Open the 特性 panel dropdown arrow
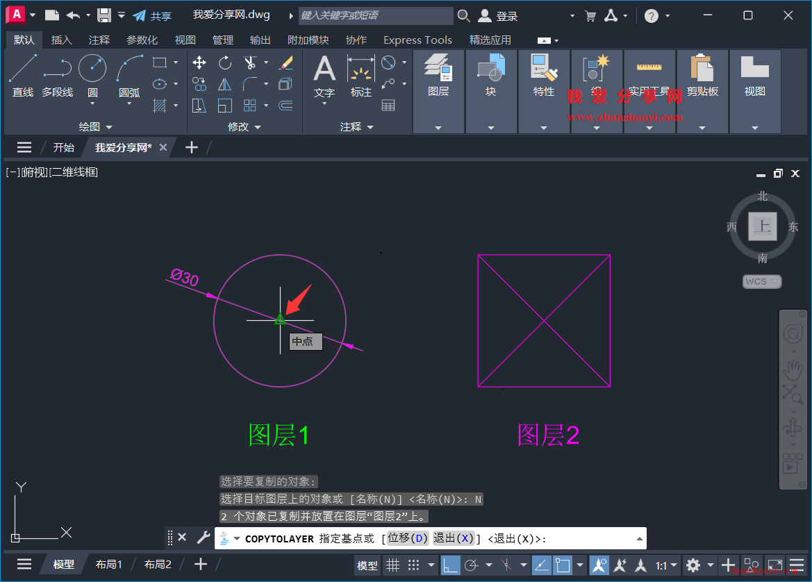Image resolution: width=812 pixels, height=582 pixels. coord(544,128)
